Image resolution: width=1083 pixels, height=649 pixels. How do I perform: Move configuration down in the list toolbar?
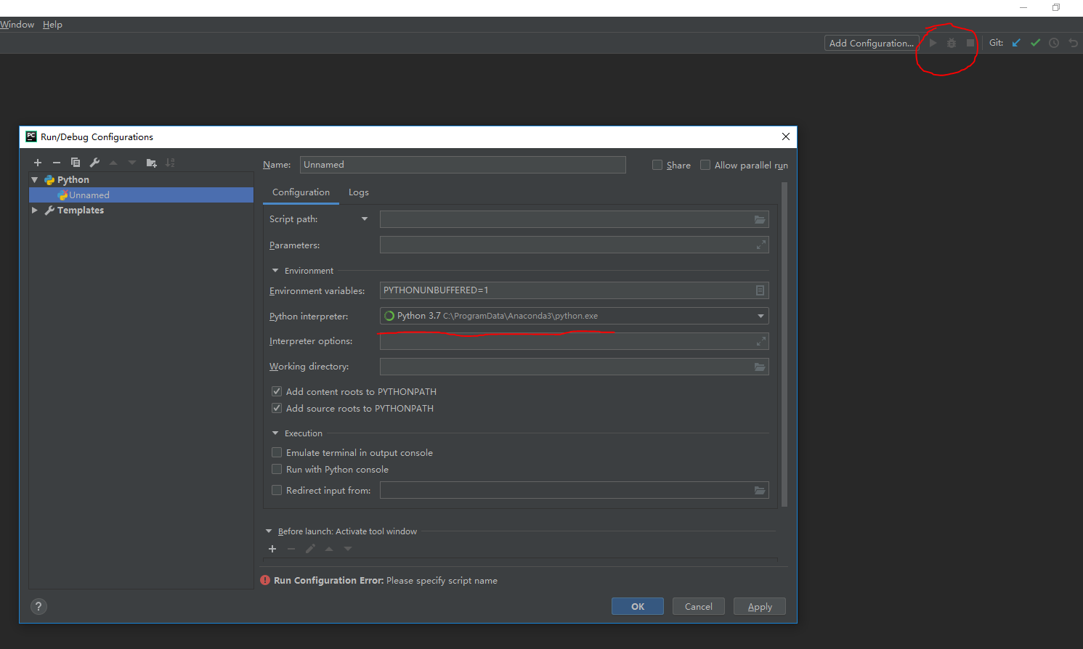tap(132, 163)
